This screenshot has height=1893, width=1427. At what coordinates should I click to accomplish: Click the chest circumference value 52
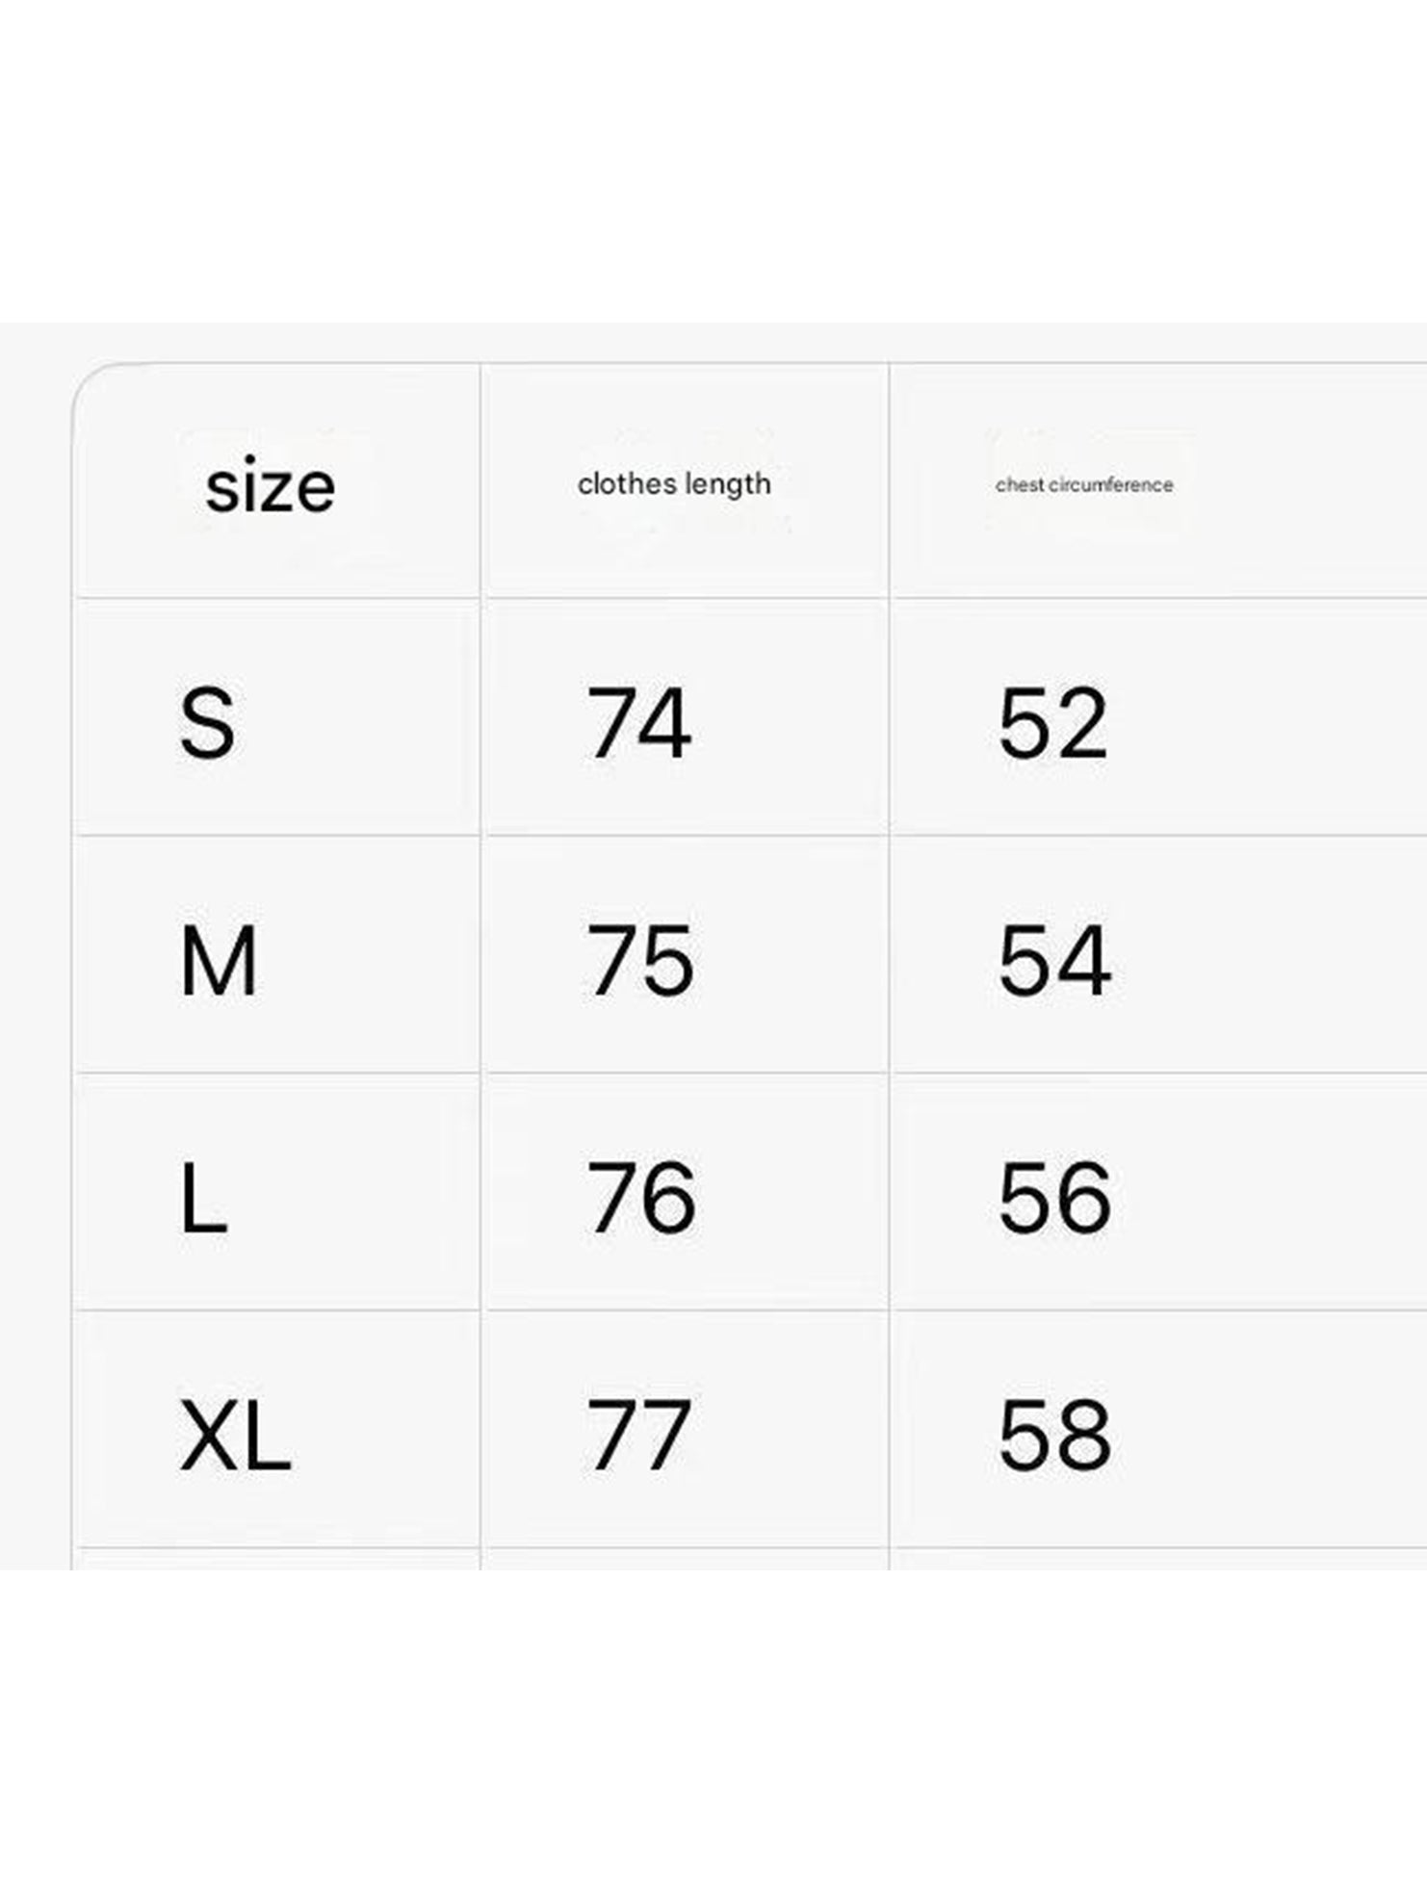click(x=1052, y=722)
